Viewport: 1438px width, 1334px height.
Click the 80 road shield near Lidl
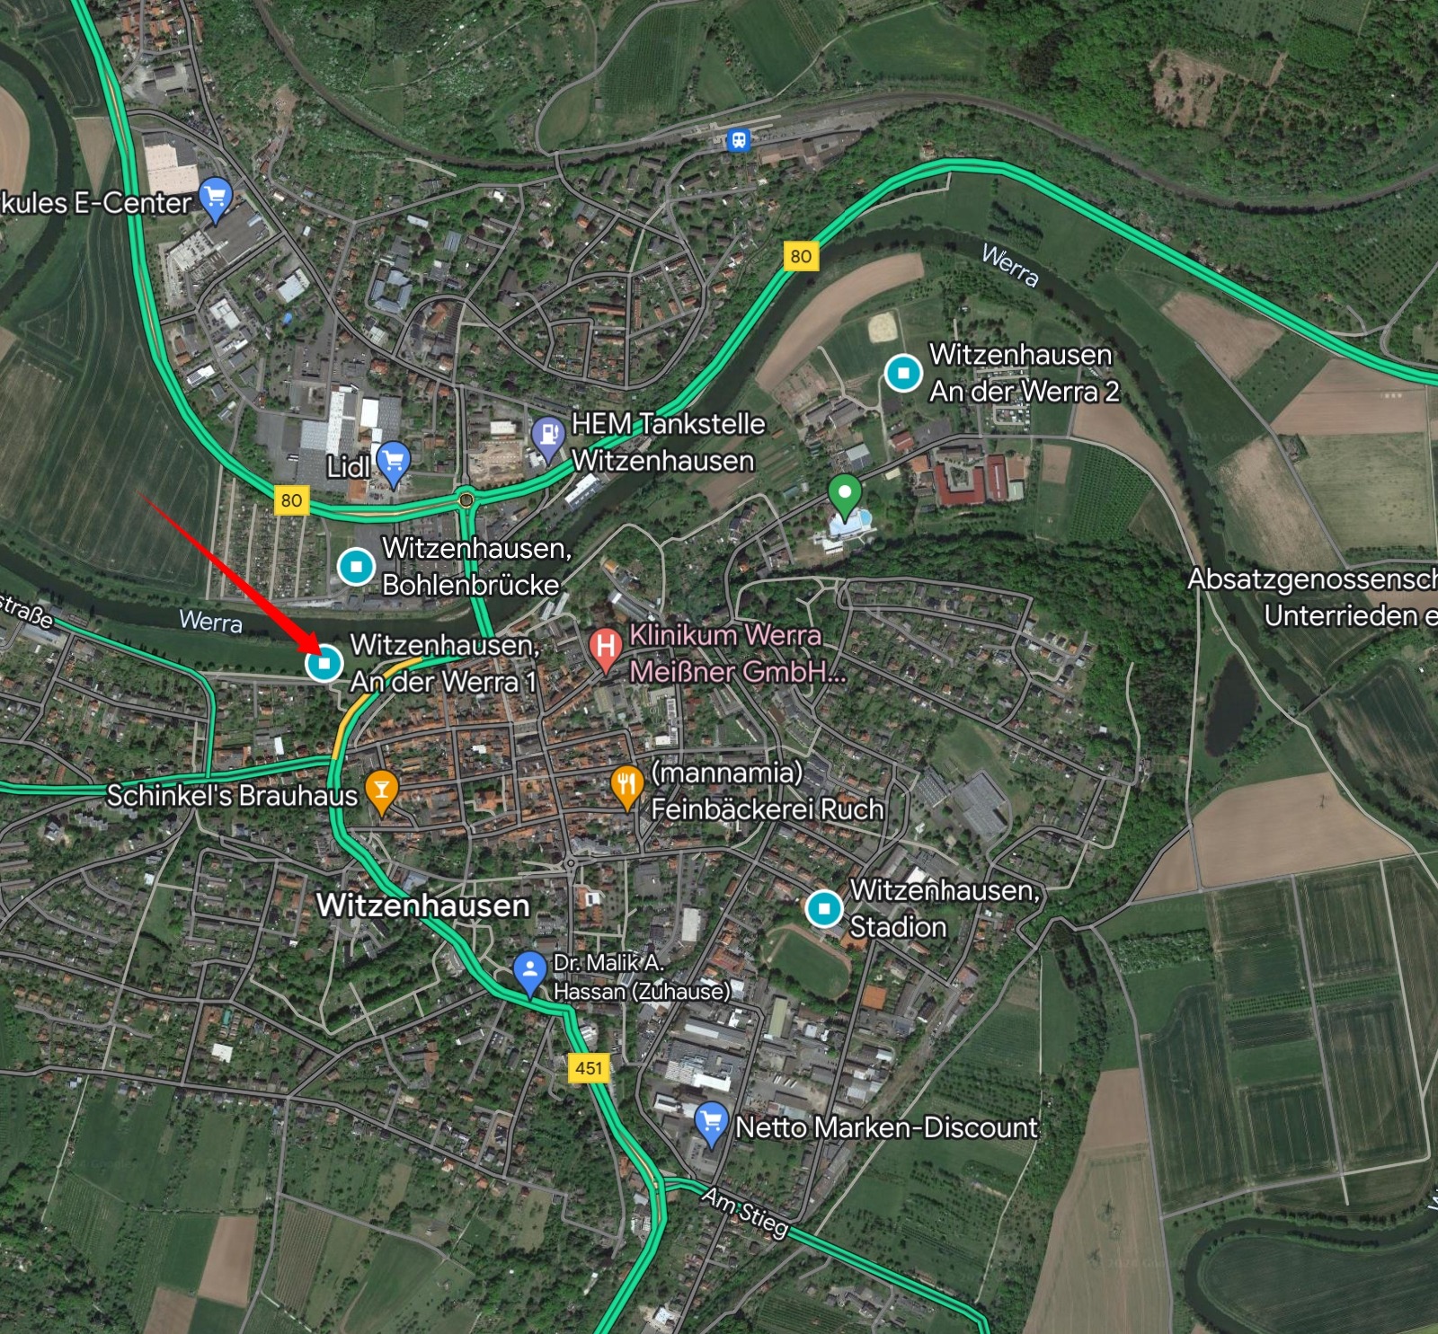coord(291,500)
